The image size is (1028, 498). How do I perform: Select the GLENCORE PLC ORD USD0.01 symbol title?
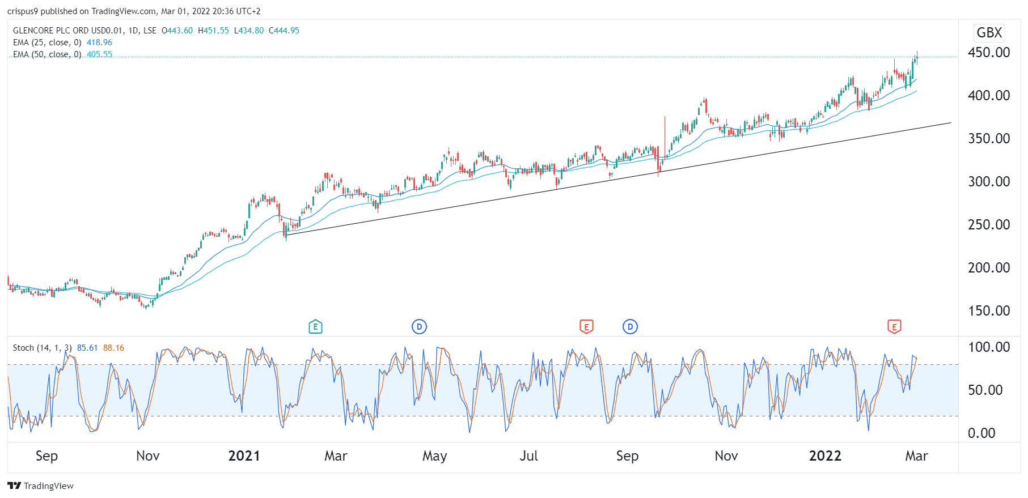click(x=67, y=31)
